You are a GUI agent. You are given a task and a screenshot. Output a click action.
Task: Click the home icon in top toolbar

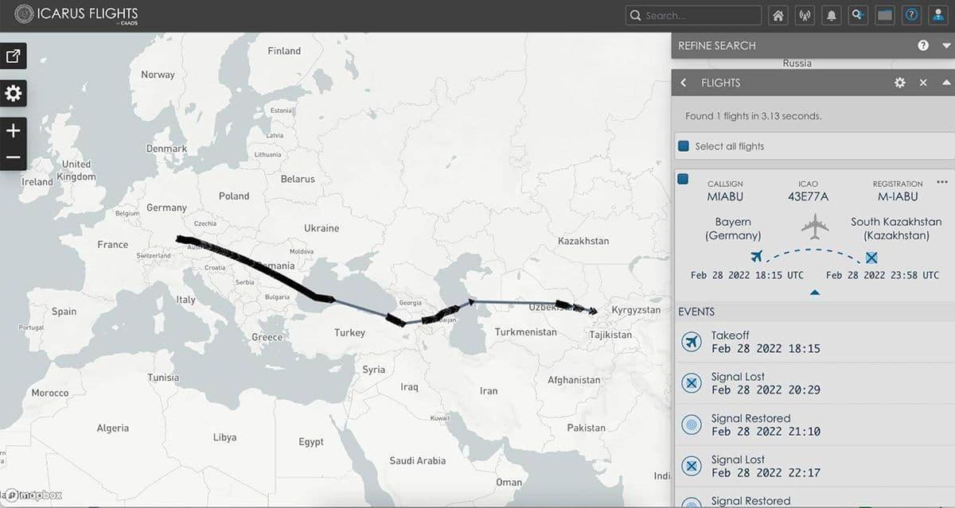pyautogui.click(x=778, y=15)
